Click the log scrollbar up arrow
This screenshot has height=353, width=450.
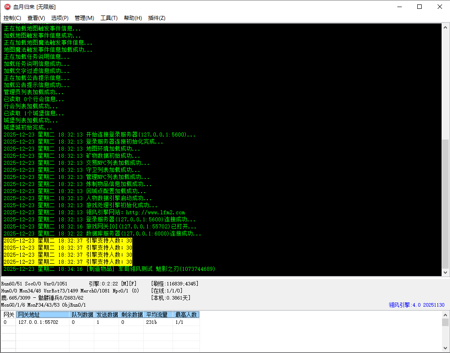point(446,27)
